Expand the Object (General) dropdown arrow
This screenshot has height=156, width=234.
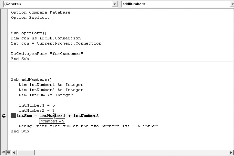coord(115,4)
